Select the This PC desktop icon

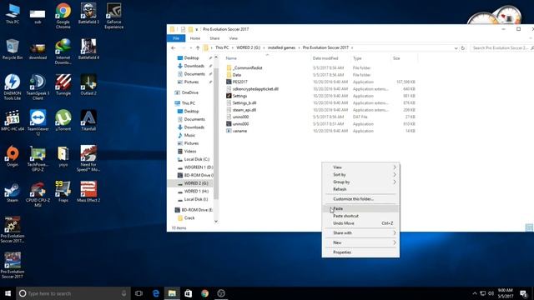pos(13,13)
